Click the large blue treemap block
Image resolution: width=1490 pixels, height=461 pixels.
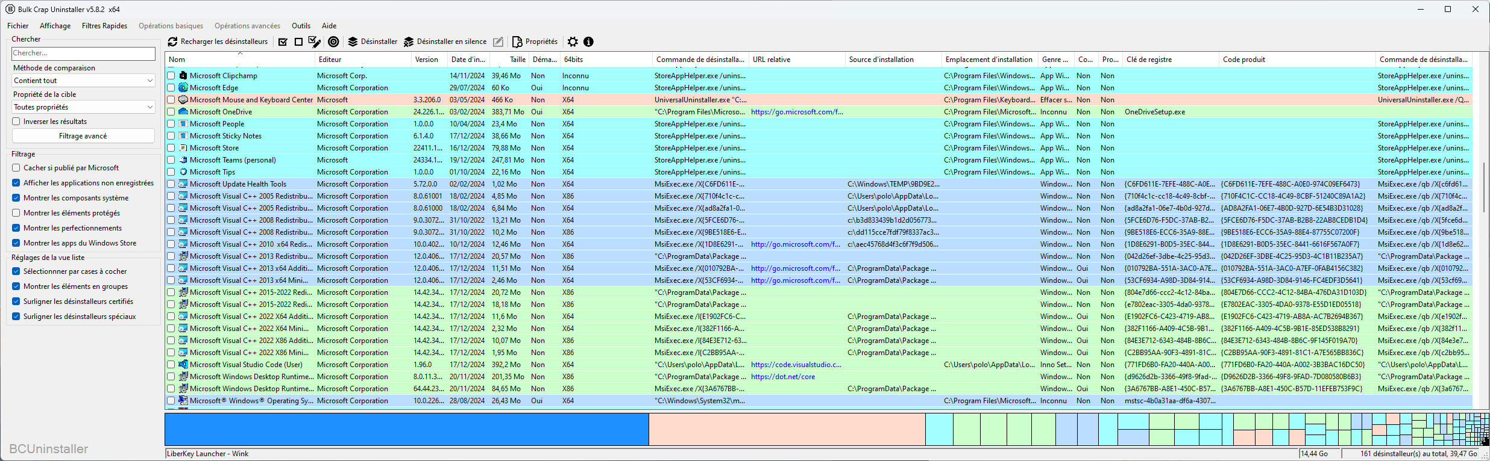[x=407, y=429]
